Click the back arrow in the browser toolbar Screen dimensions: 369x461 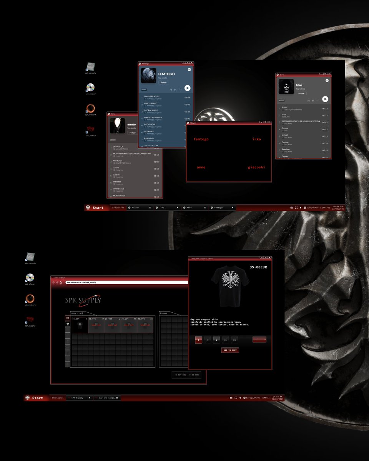53,282
